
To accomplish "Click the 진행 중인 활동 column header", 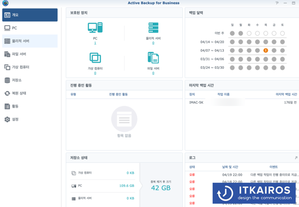I will pyautogui.click(x=118, y=94).
